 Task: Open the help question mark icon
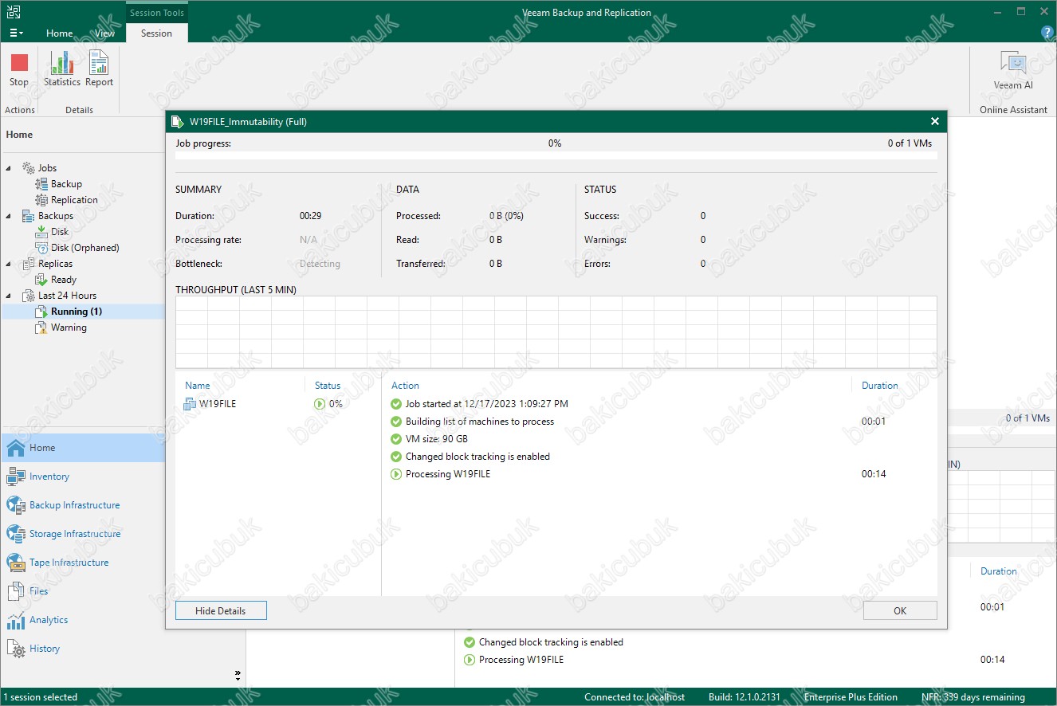pyautogui.click(x=1047, y=33)
